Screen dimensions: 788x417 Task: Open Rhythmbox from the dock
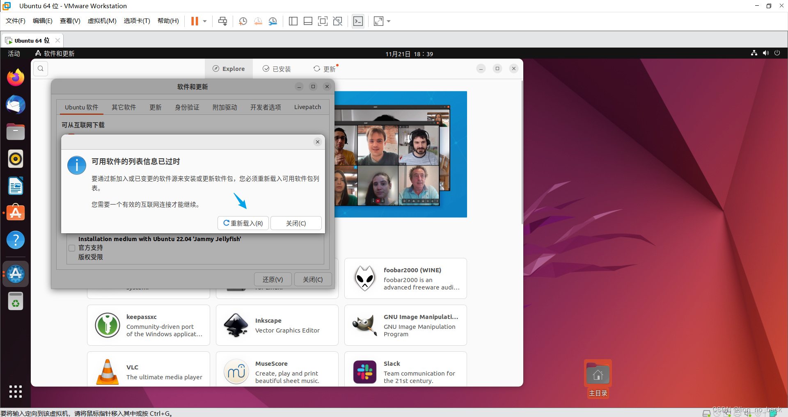[x=15, y=159]
